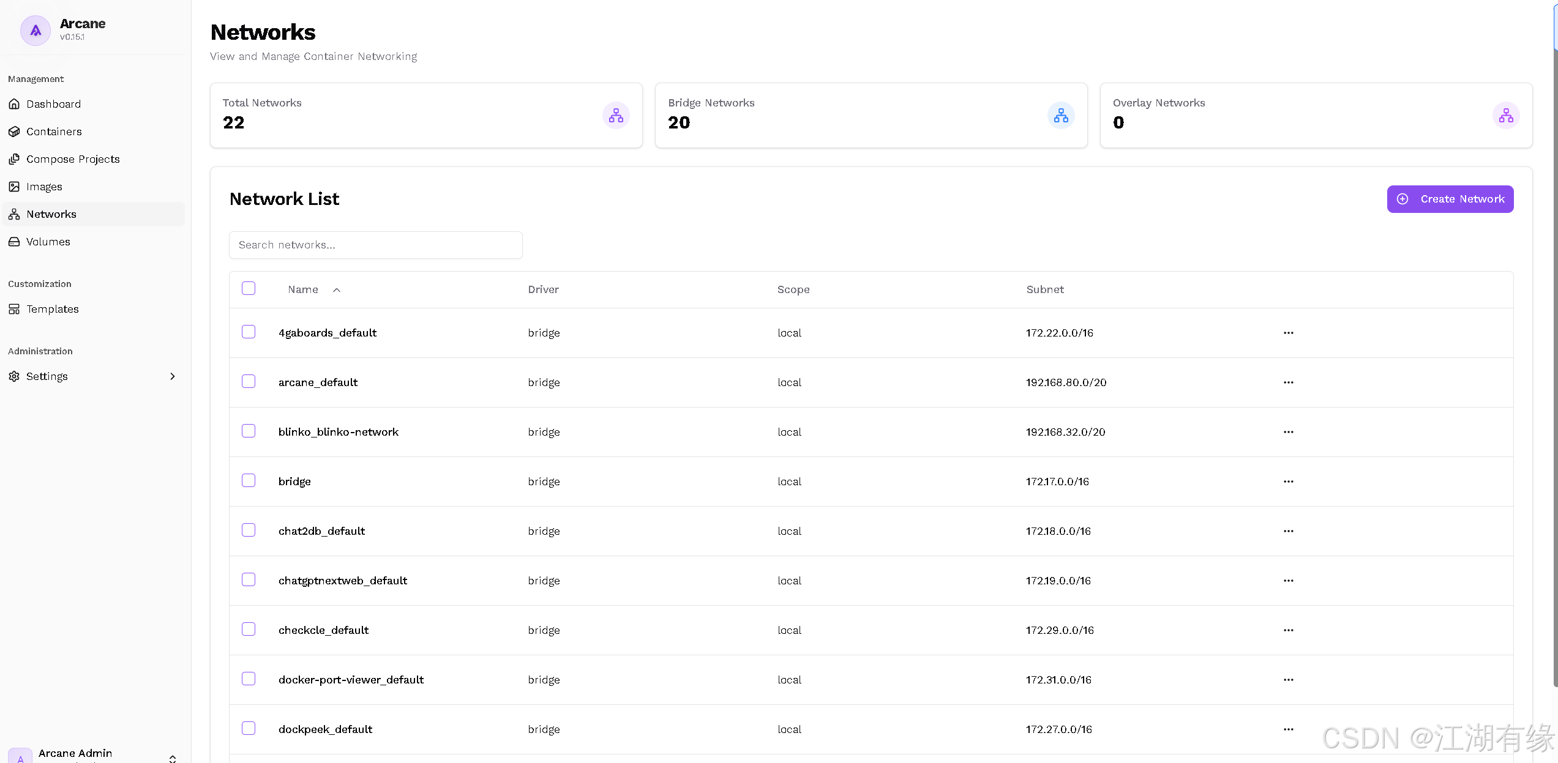Screen dimensions: 1558x763
Task: Open Dashboard via its home icon
Action: pos(14,104)
